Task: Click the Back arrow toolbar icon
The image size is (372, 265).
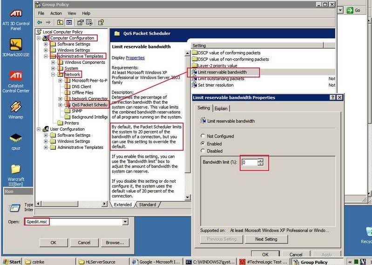Action: (x=40, y=22)
